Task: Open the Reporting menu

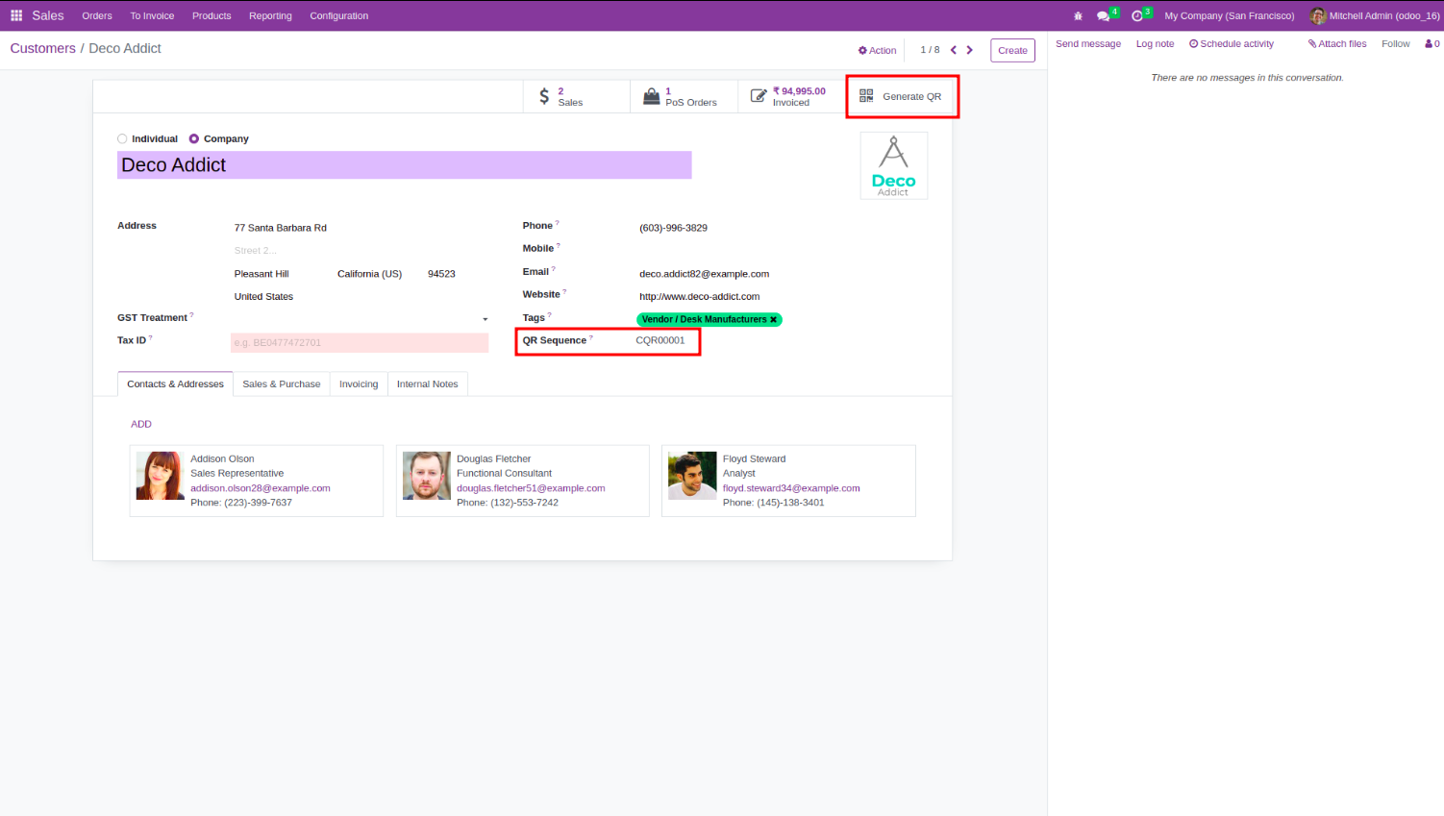Action: tap(270, 15)
